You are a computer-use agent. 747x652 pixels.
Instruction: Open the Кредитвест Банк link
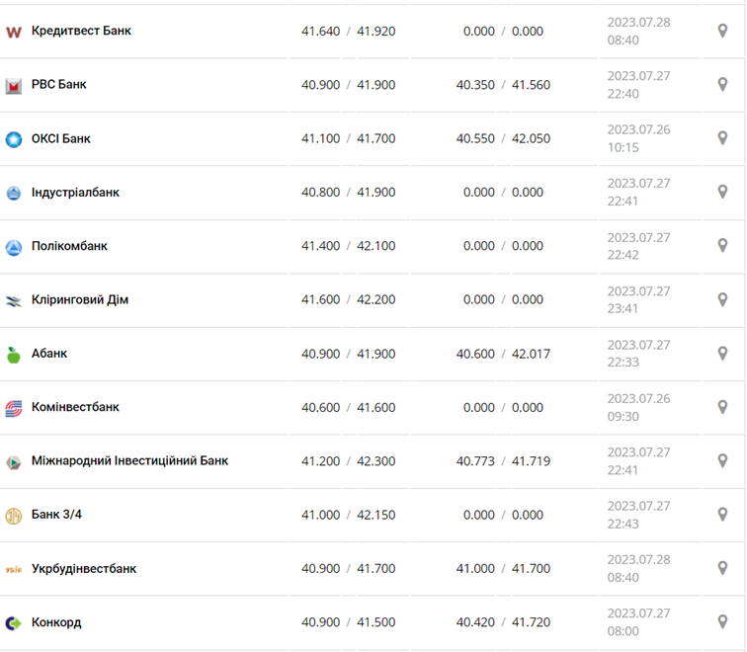[81, 31]
